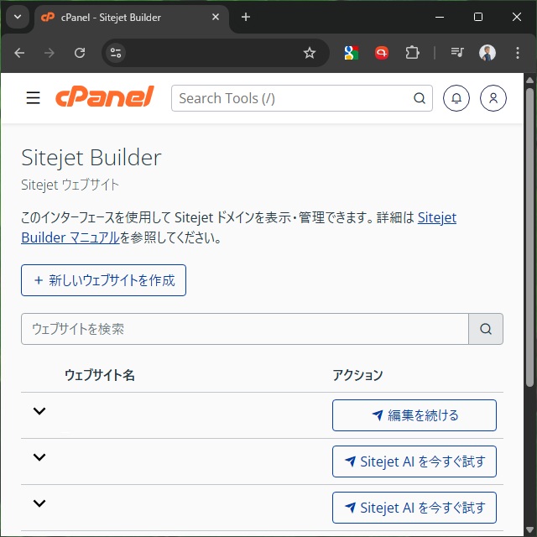Click the magnifier button beside website search
537x537 pixels.
[x=486, y=329]
